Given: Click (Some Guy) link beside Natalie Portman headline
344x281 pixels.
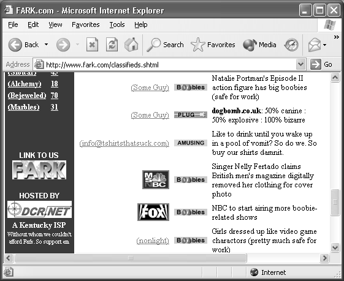Looking at the screenshot, I should coord(150,88).
